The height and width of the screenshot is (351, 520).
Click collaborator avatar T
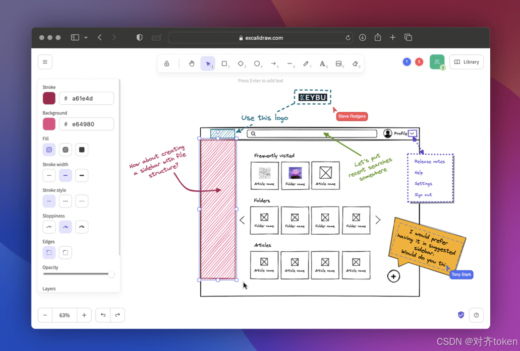pos(407,62)
